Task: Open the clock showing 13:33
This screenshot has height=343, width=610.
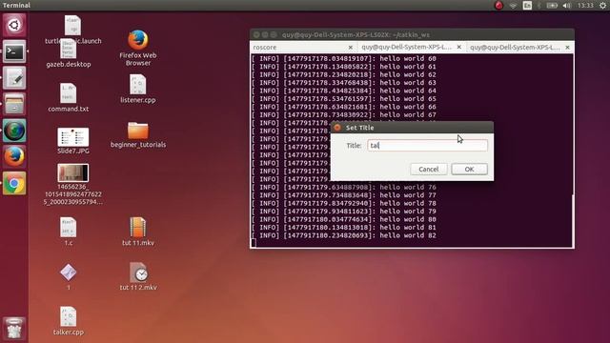Action: 585,6
